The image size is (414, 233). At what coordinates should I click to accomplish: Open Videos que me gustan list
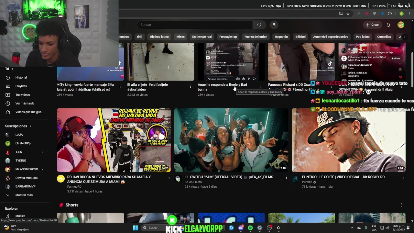[25, 112]
